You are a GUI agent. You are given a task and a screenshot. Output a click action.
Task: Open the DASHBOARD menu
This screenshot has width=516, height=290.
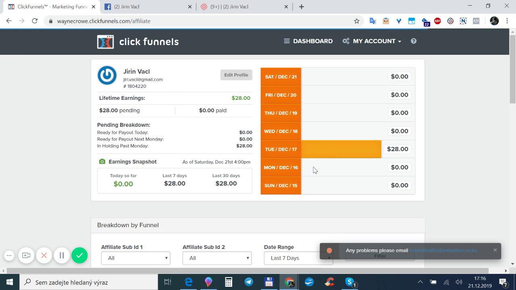pyautogui.click(x=308, y=41)
